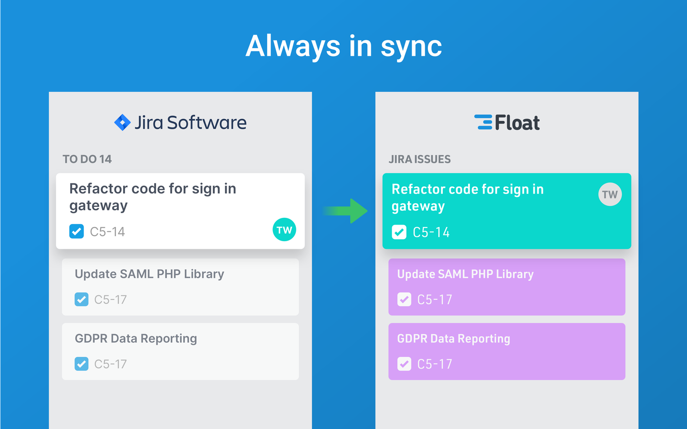
Task: Select purple 'Update SAML PHP Library' in Float
Action: 466,274
